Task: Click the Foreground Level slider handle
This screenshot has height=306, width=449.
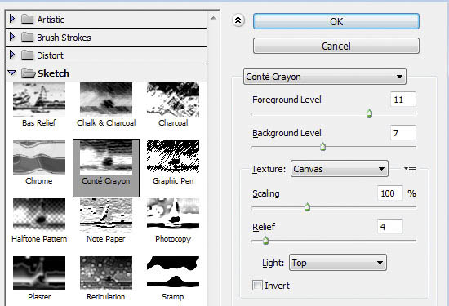Action: pyautogui.click(x=369, y=113)
